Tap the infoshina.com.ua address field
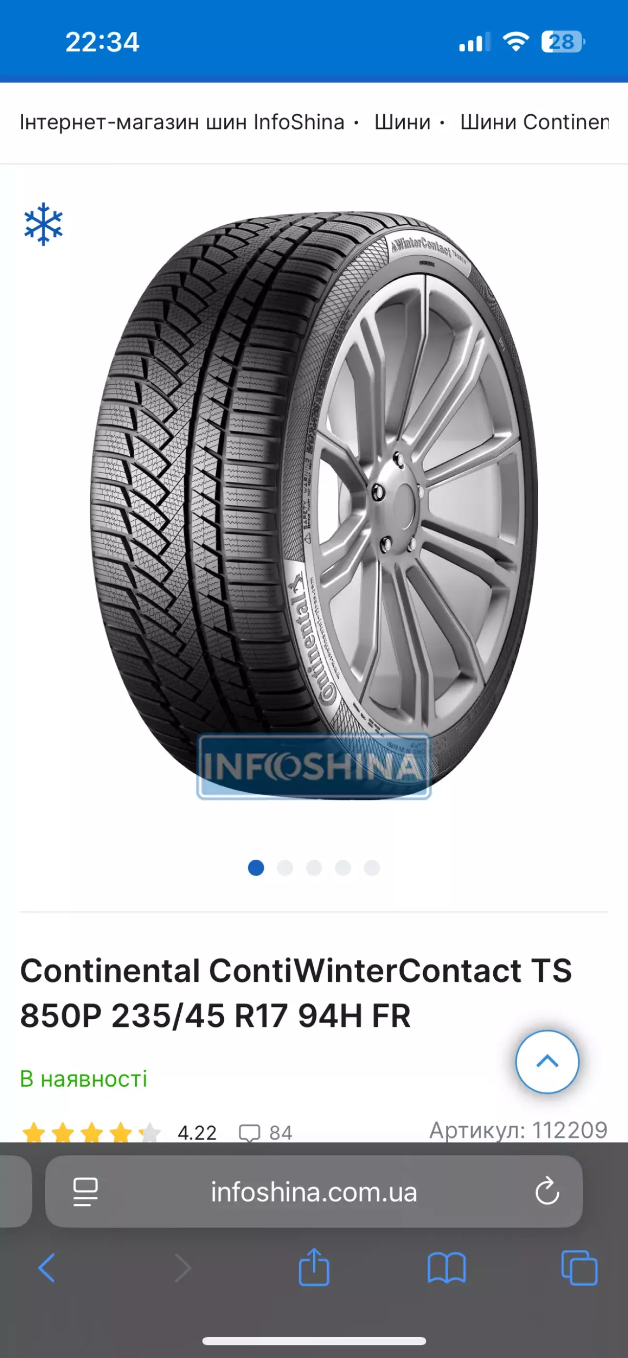The height and width of the screenshot is (1358, 628). tap(314, 1191)
